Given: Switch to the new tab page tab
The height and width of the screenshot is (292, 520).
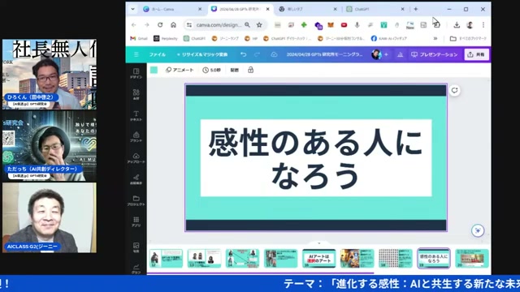Looking at the screenshot, I should 307,9.
